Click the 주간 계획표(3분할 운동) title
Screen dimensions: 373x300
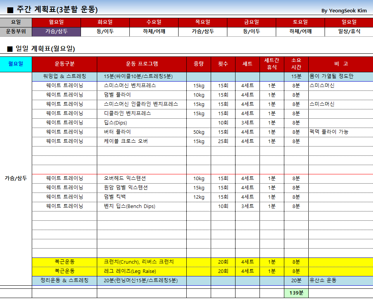57,10
